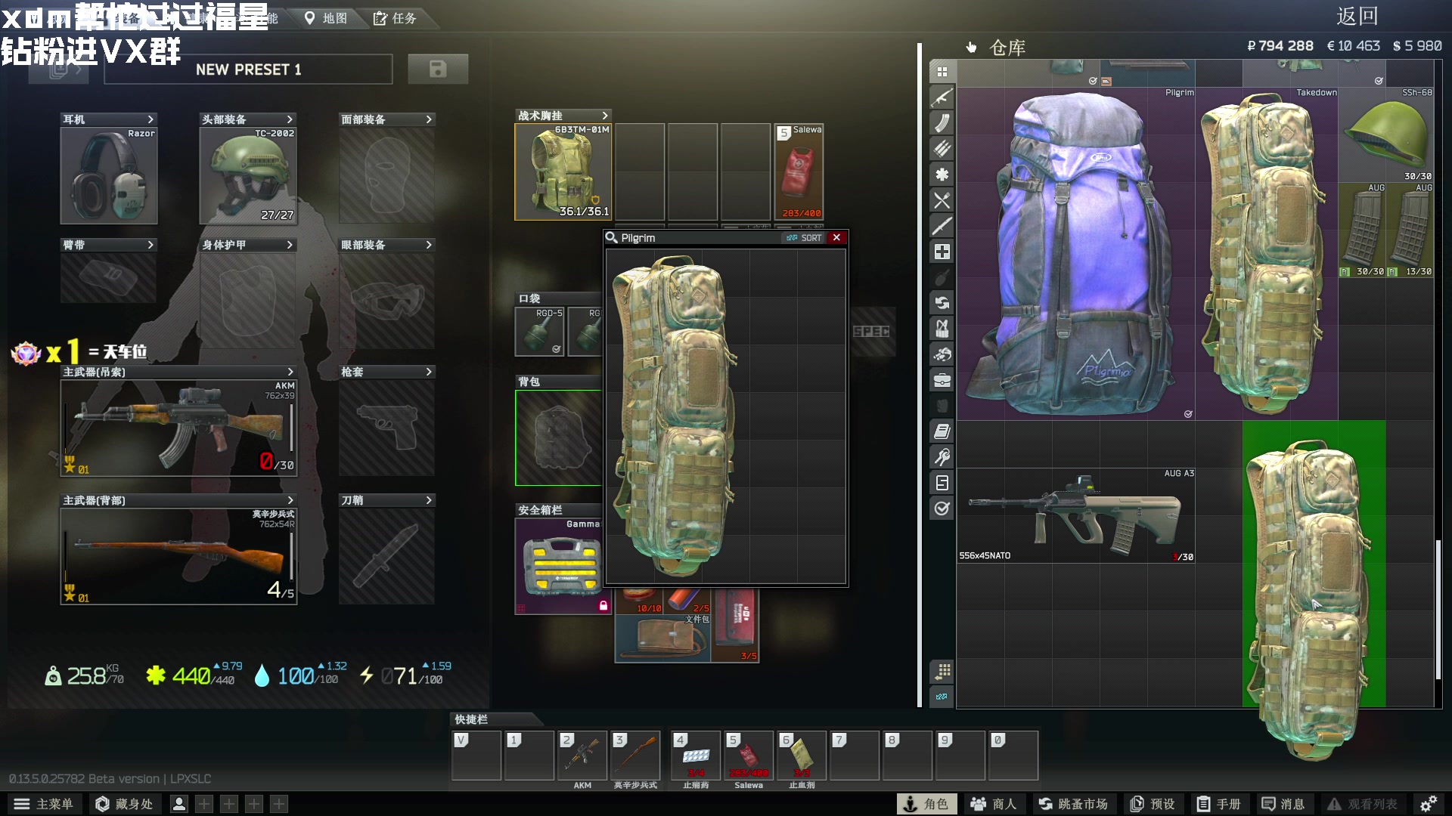Select the Salewa first aid kit in the rig
1452x816 pixels.
click(x=799, y=172)
